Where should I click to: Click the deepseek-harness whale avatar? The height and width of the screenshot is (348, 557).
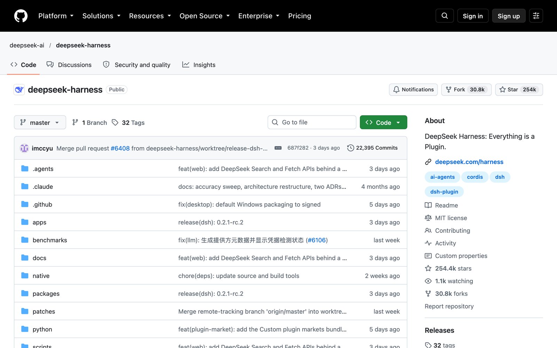19,89
